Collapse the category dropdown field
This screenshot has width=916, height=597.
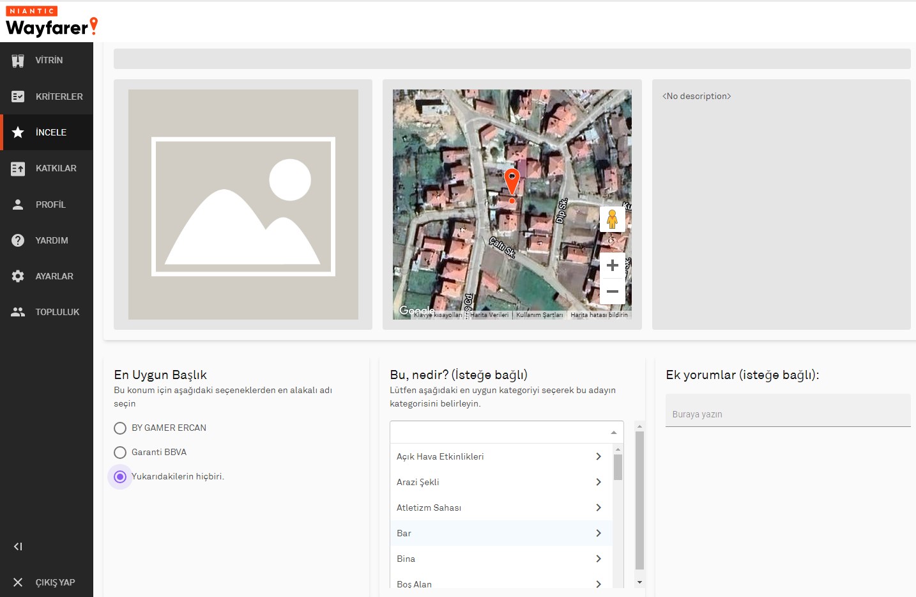tap(613, 433)
